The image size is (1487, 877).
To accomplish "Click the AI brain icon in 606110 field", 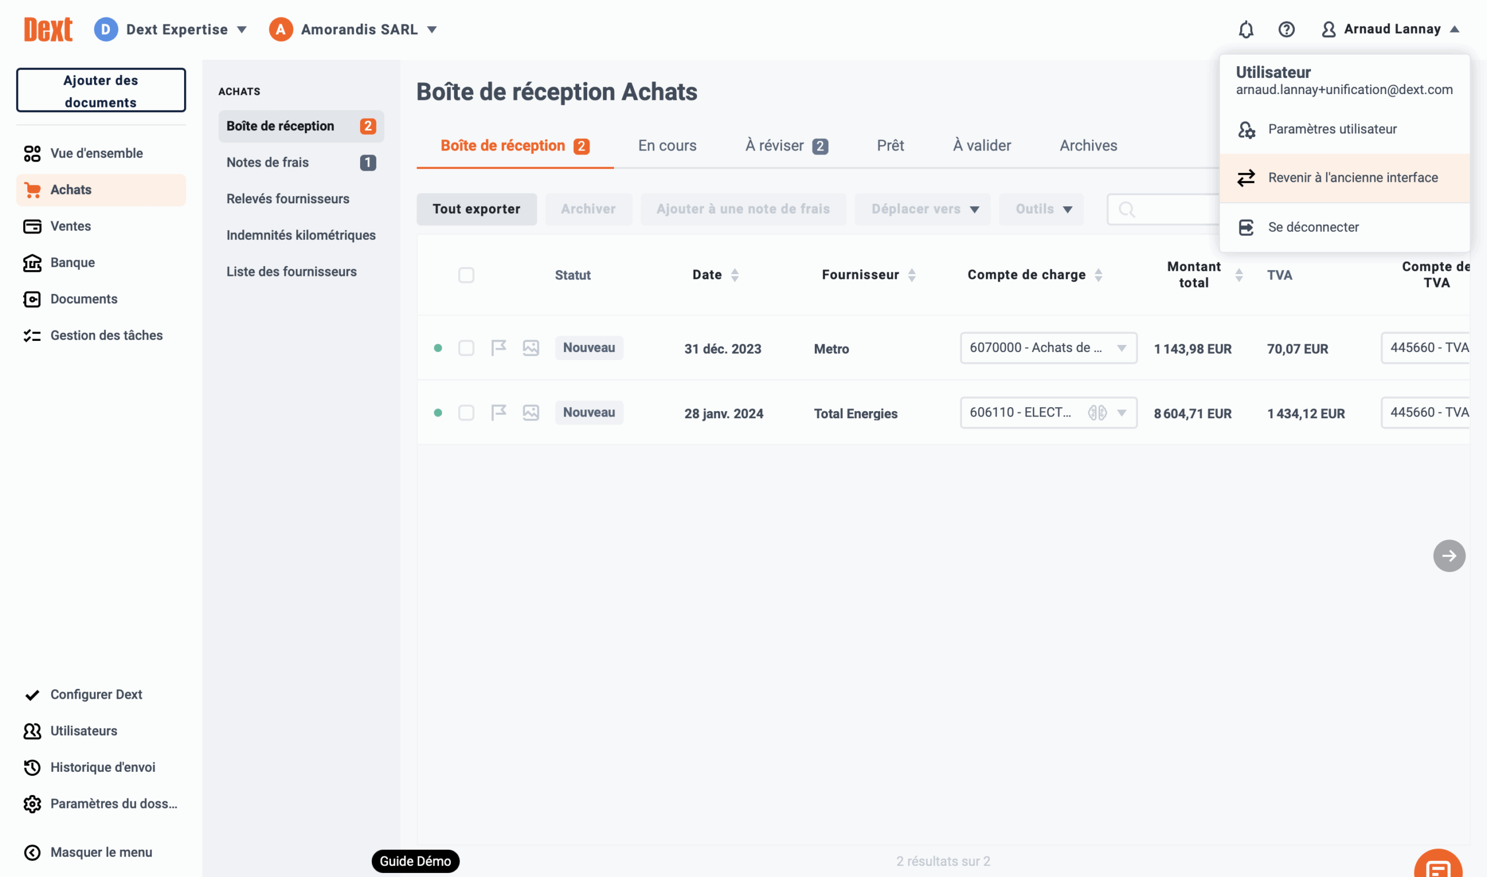I will (x=1097, y=412).
